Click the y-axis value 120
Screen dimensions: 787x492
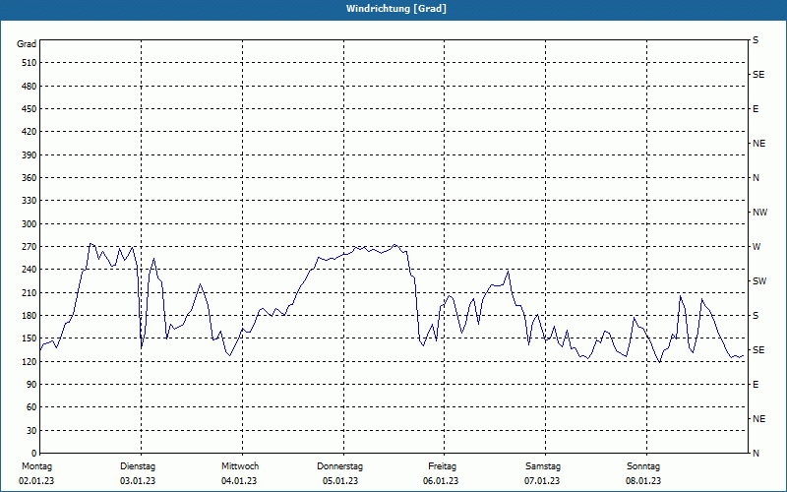(x=30, y=361)
